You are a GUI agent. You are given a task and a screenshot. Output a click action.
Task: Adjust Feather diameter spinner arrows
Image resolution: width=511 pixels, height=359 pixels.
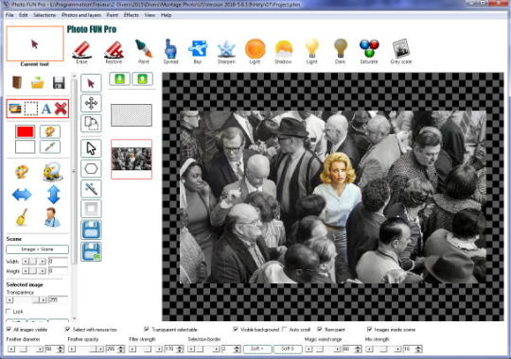61,350
